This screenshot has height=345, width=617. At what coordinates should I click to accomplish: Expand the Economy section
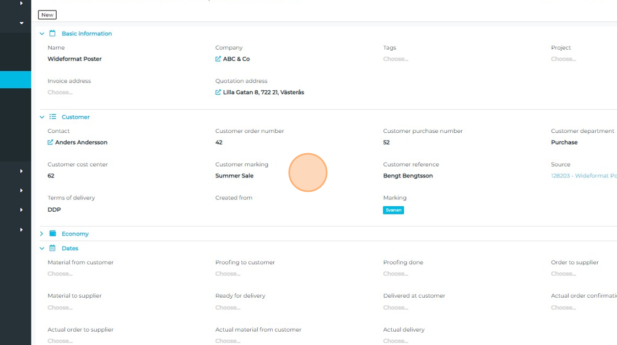tap(42, 234)
